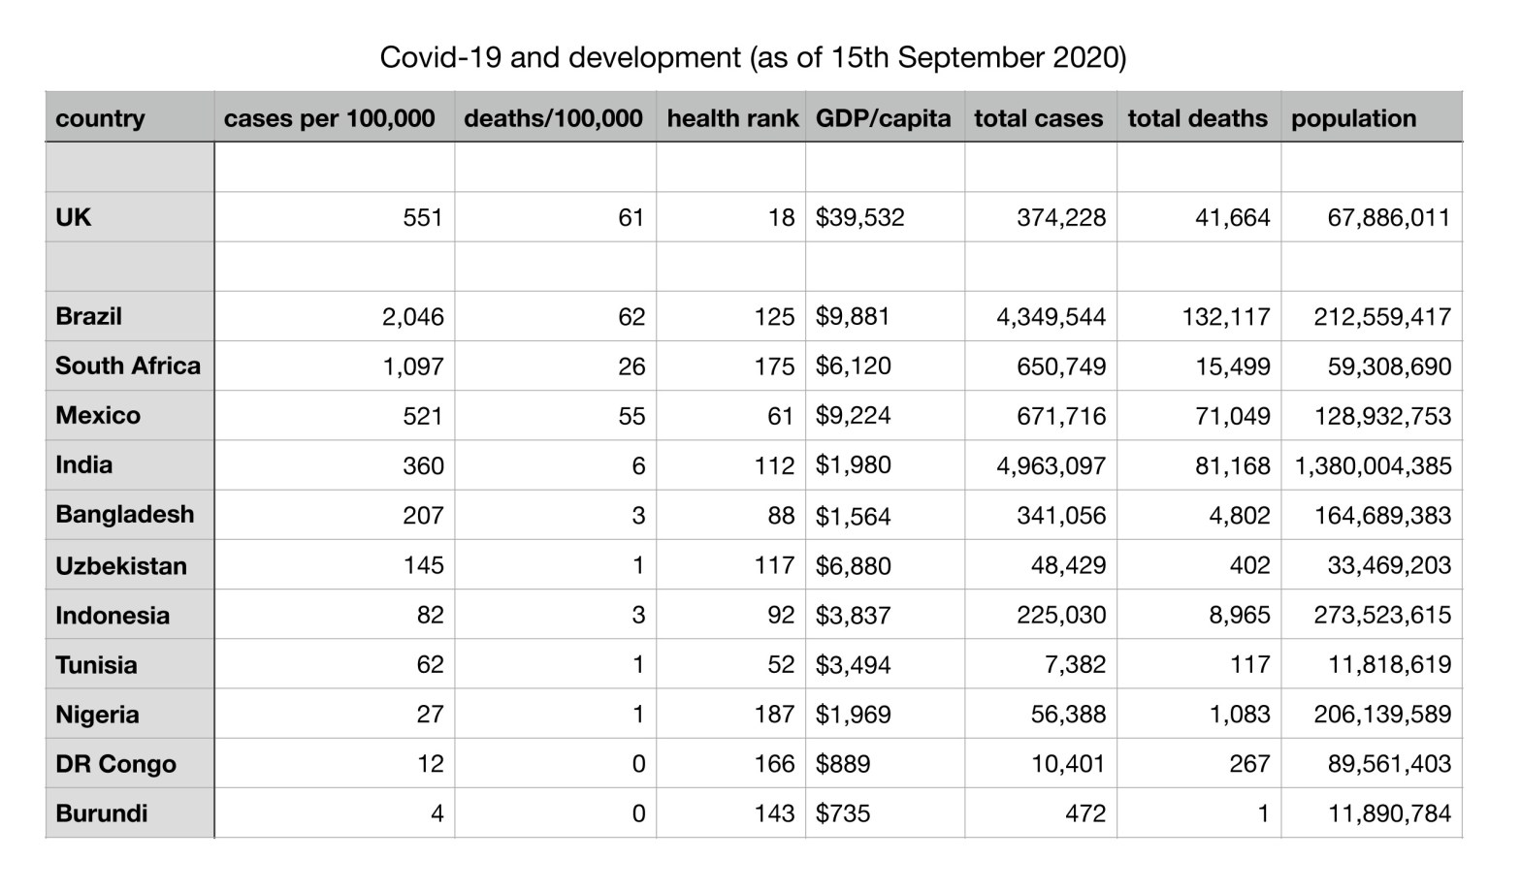This screenshot has width=1521, height=892.
Task: Click the Brazil country cell
Action: click(x=89, y=316)
